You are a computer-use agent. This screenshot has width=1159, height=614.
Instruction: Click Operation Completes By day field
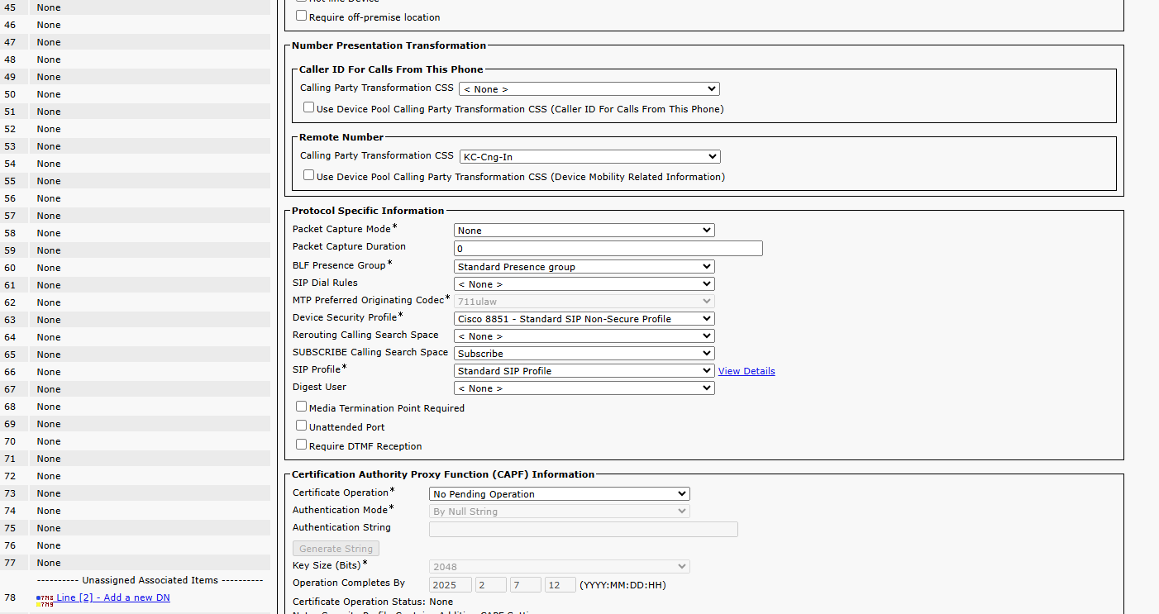pos(526,585)
